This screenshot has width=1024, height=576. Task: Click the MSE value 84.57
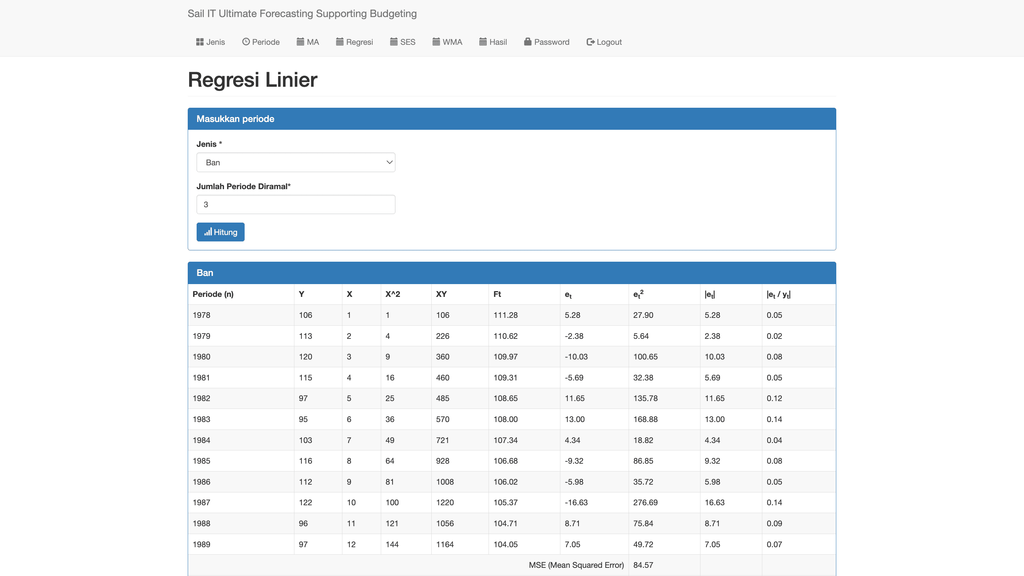(x=643, y=565)
